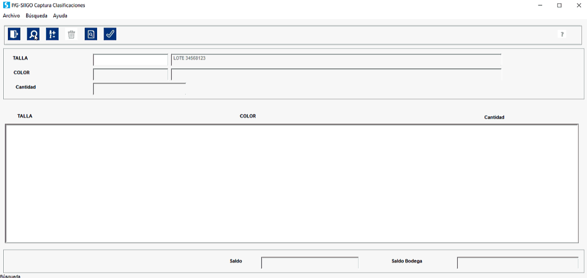This screenshot has height=278, width=587.
Task: Click the LOTE 34568123 description field
Action: 336,60
